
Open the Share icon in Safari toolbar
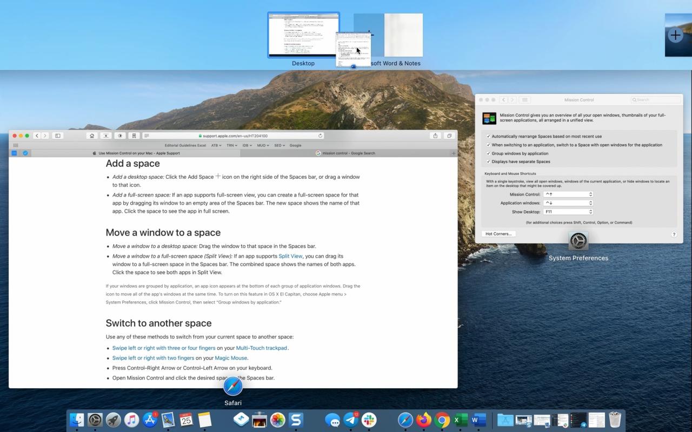click(436, 135)
